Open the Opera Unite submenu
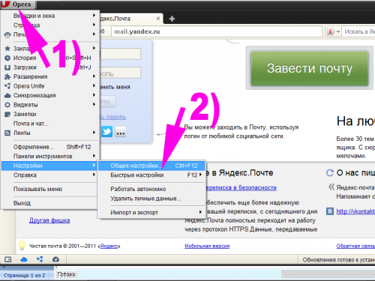 coord(50,86)
